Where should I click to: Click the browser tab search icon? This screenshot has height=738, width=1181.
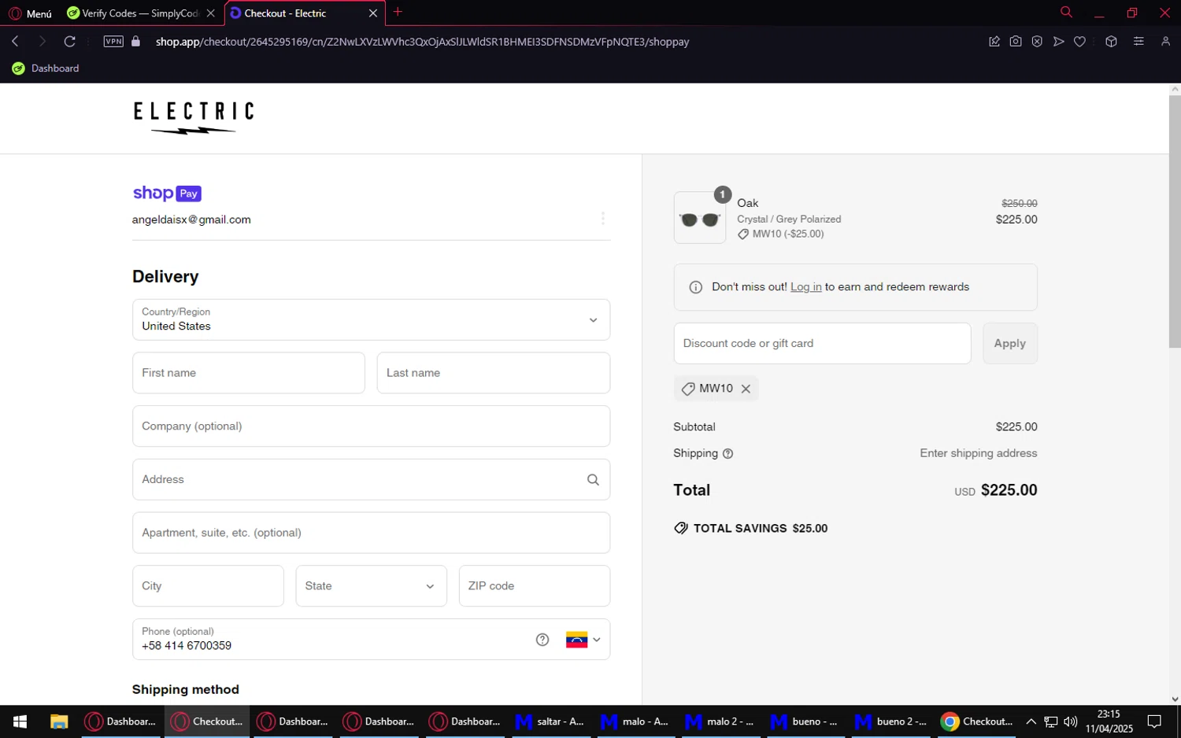(x=1066, y=12)
